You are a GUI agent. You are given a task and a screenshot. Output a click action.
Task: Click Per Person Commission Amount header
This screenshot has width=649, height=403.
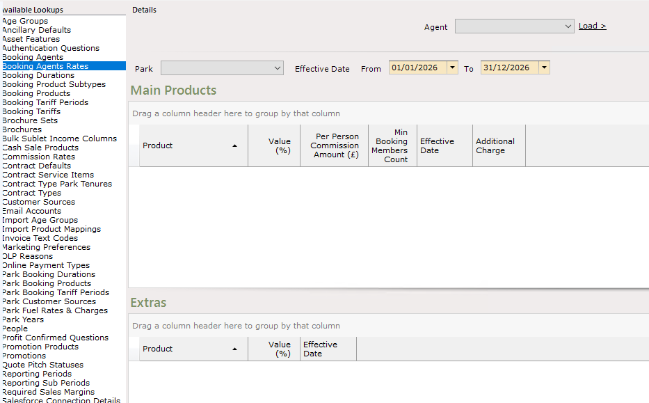[x=335, y=145]
